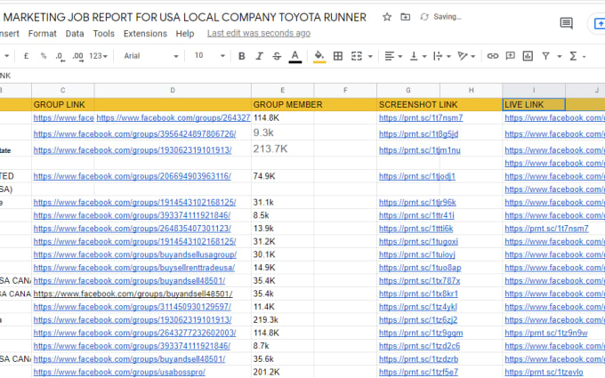Open the usabosspro group link
This screenshot has height=378, width=605.
point(119,372)
